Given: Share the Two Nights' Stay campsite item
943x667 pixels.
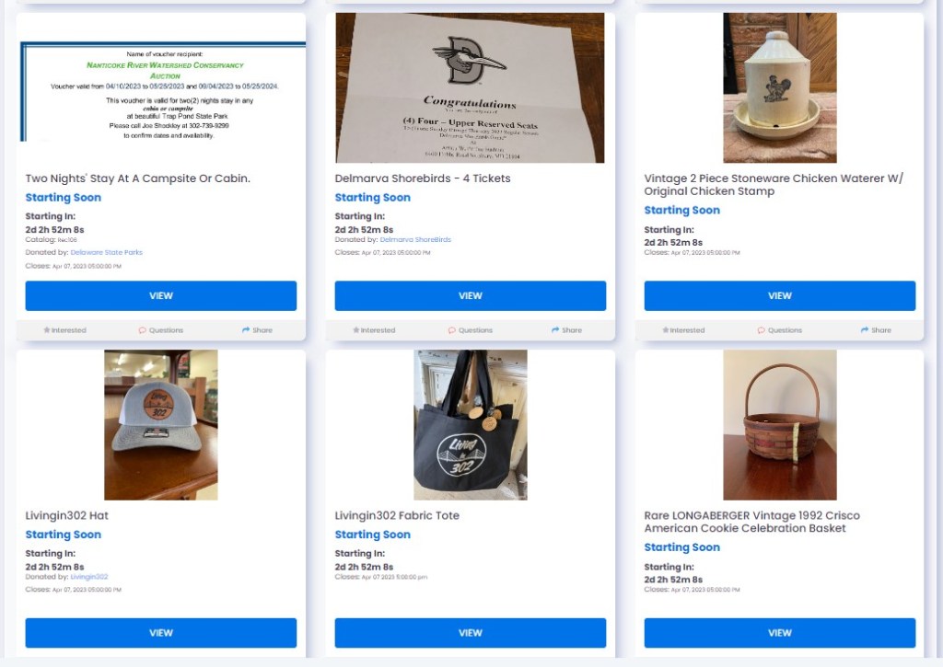Looking at the screenshot, I should tap(258, 330).
